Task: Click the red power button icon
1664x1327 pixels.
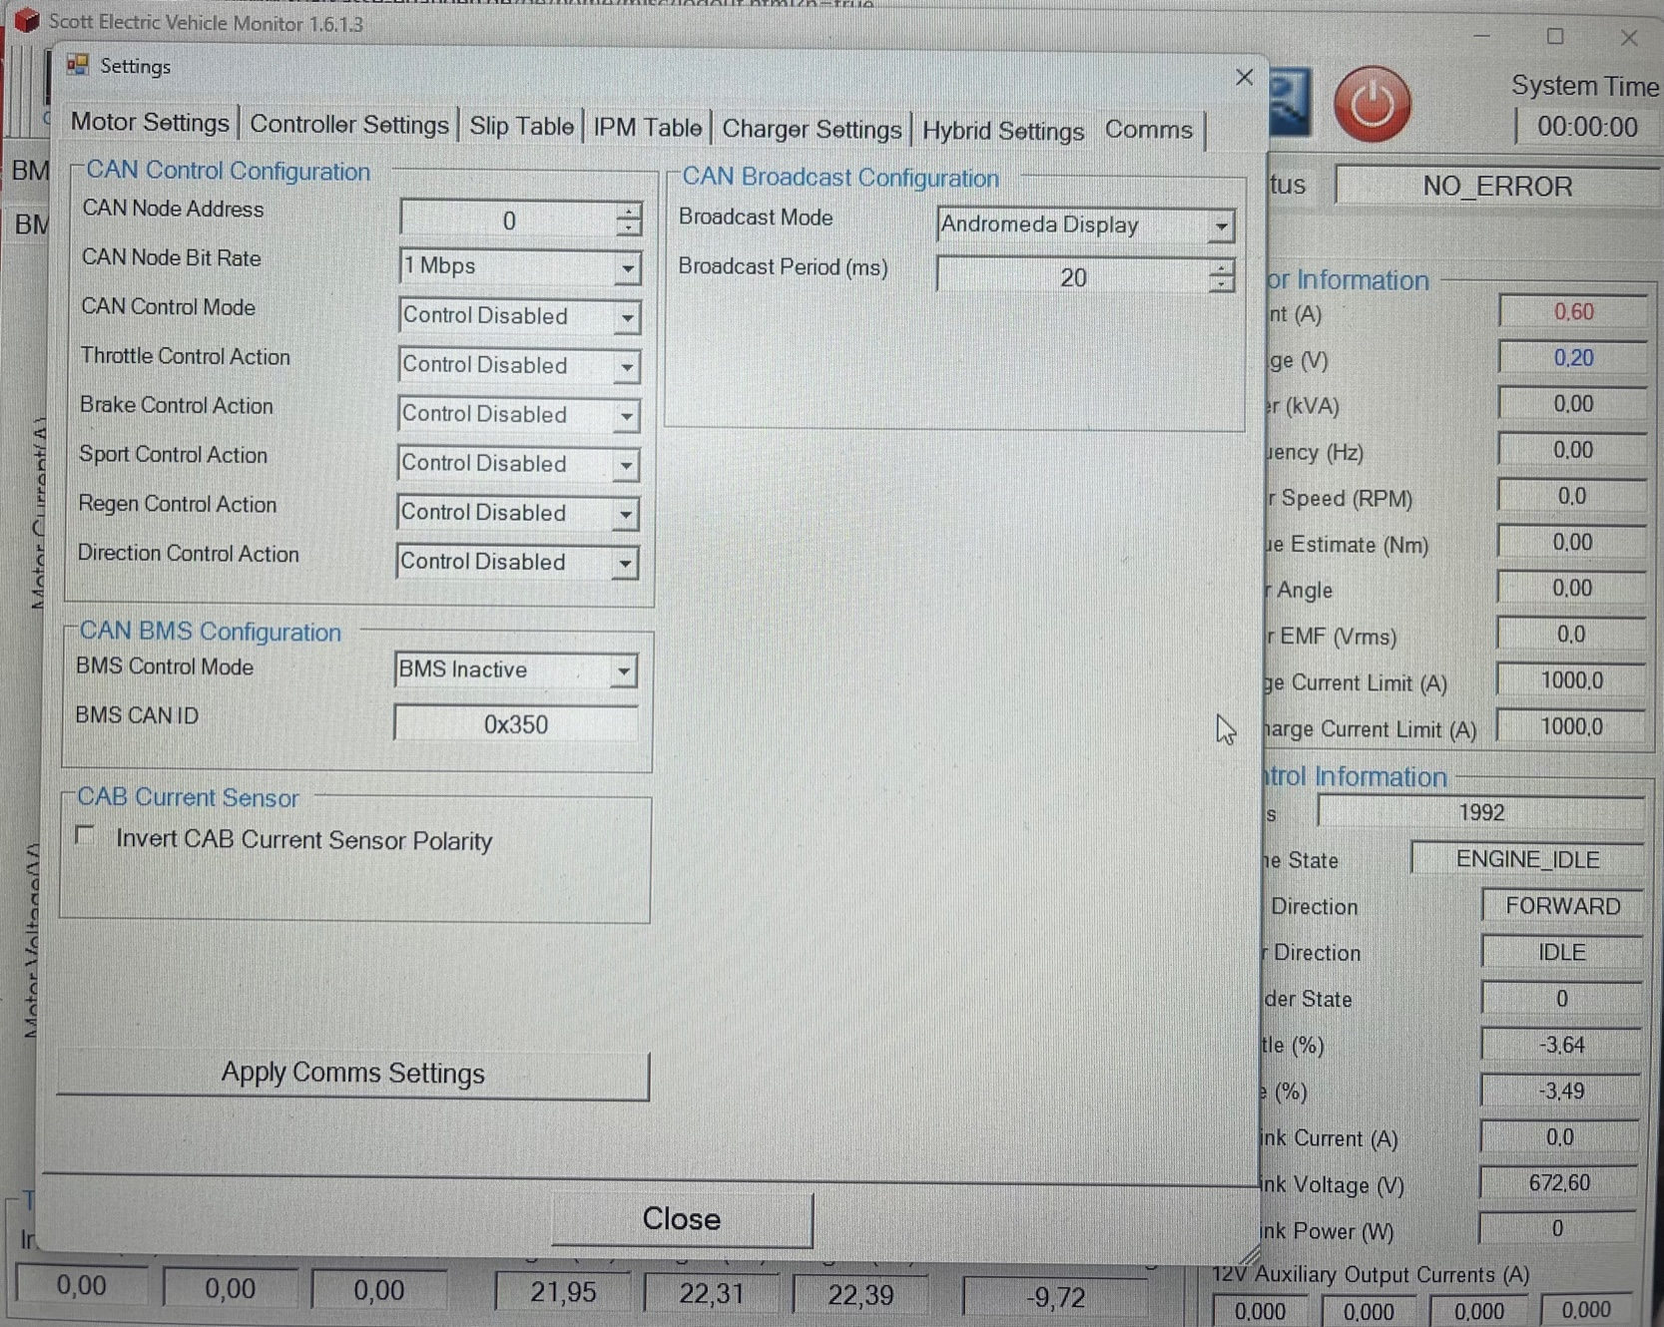Action: coord(1372,104)
